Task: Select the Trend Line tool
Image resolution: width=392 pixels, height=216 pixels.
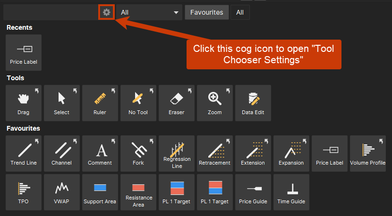Action: pyautogui.click(x=24, y=153)
